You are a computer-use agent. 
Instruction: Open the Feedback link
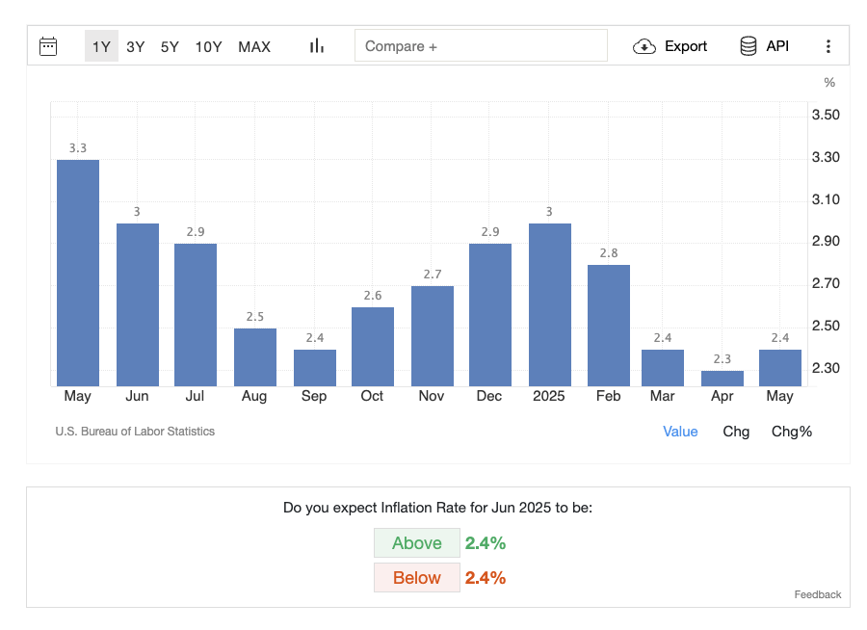(818, 594)
